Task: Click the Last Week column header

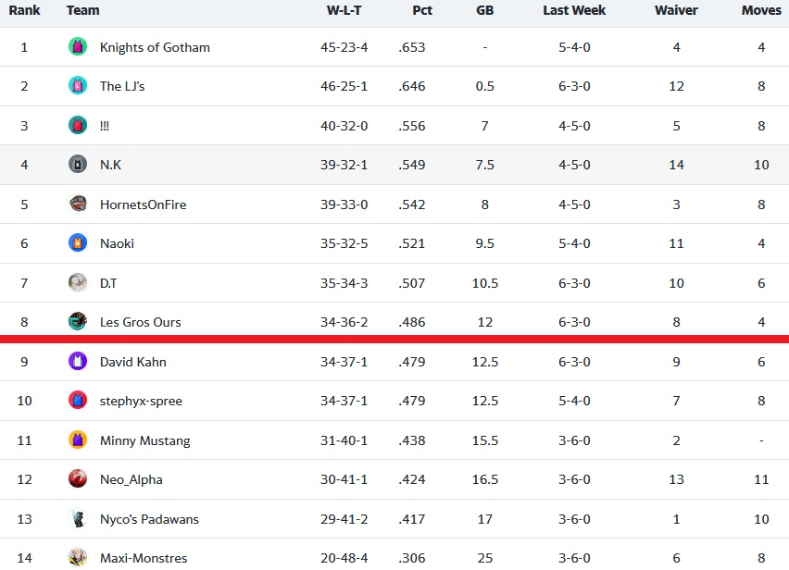Action: [x=574, y=10]
